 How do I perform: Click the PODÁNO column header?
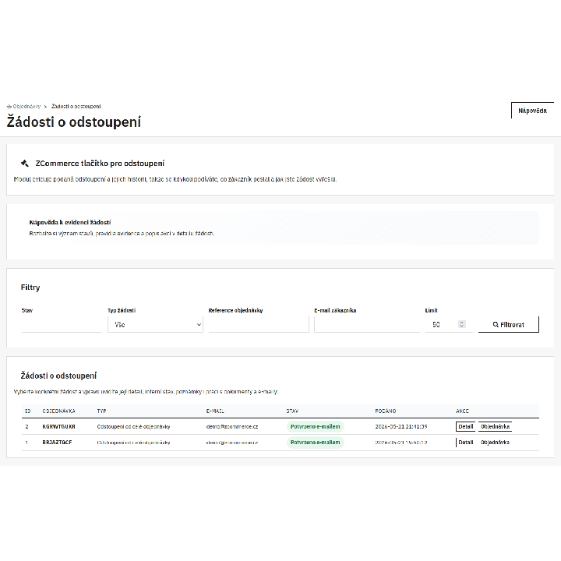(x=386, y=411)
